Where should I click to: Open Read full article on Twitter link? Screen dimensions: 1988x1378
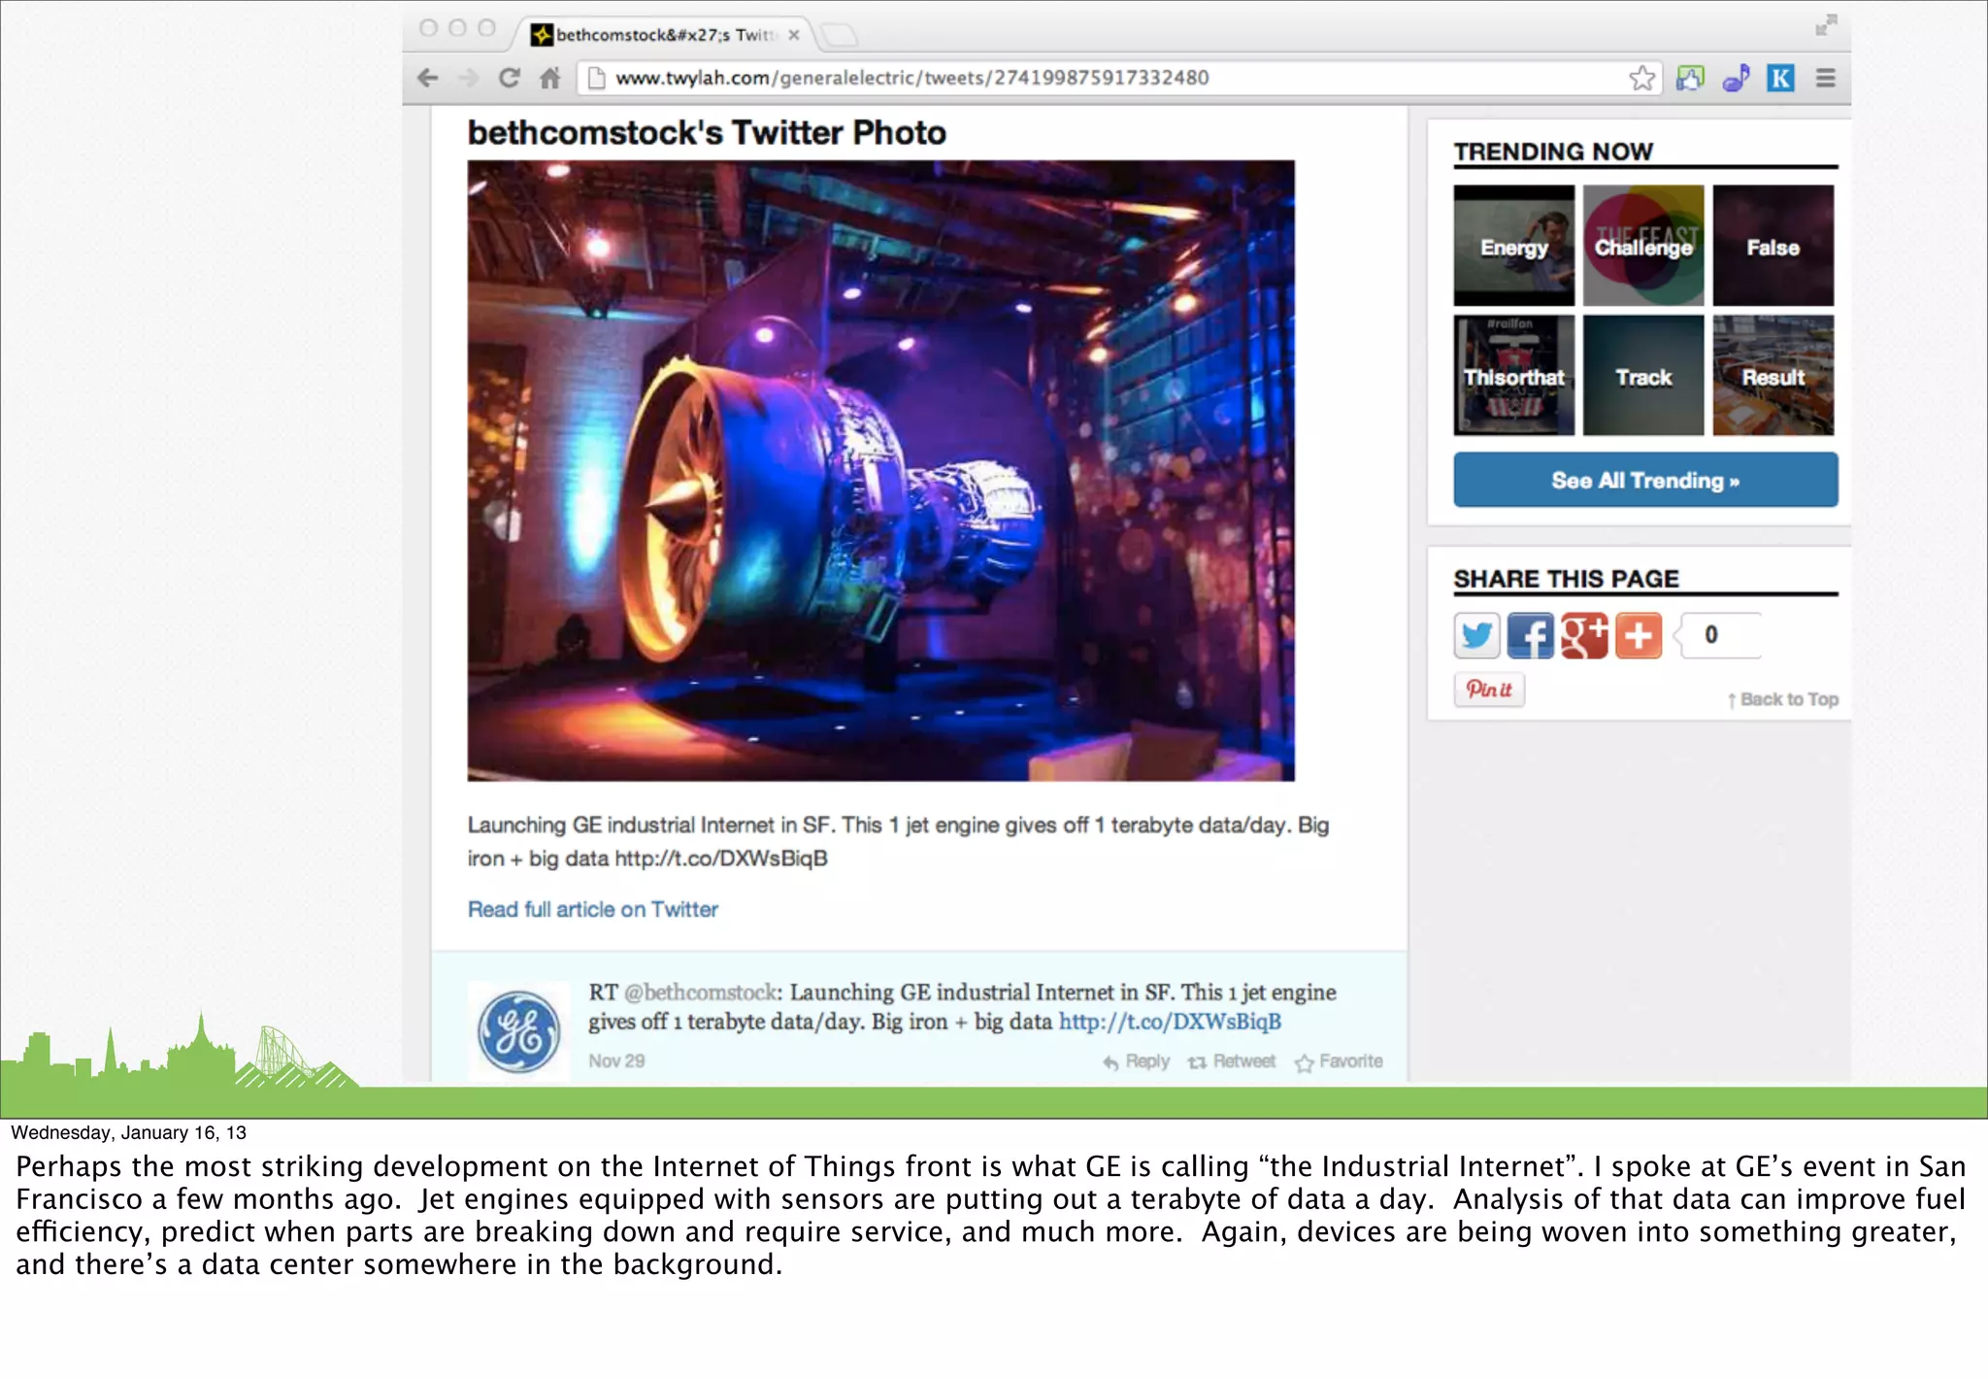[592, 909]
